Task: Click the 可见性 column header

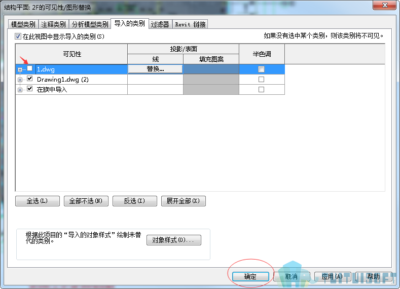Action: [71, 54]
